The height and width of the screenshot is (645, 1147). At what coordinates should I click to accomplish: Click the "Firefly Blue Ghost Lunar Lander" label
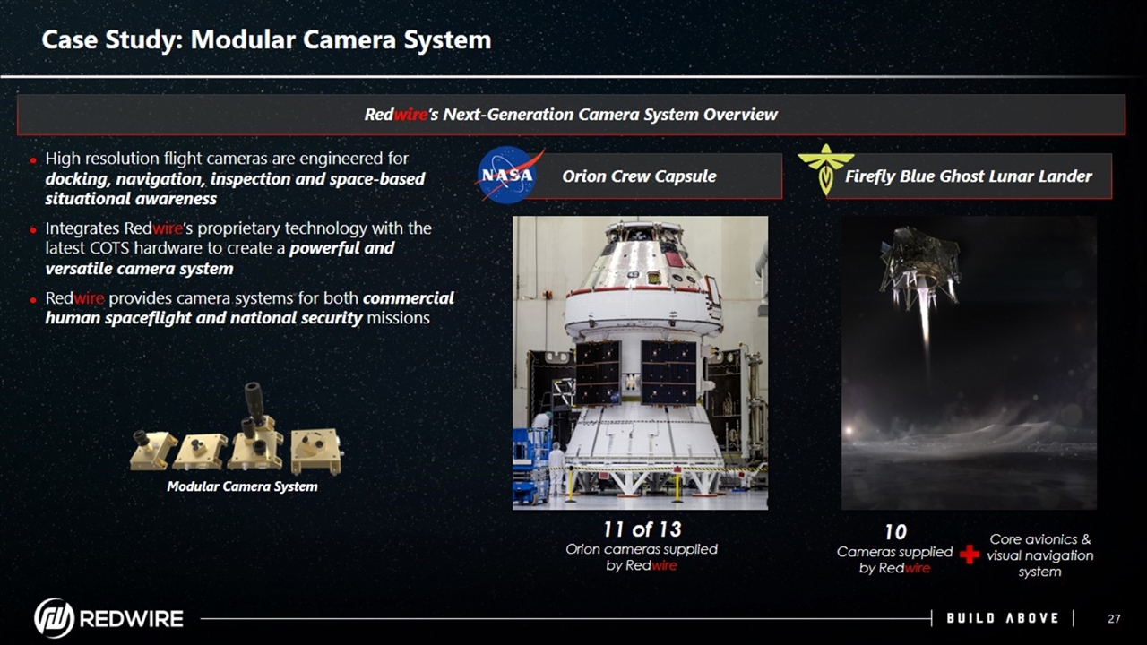(x=968, y=176)
